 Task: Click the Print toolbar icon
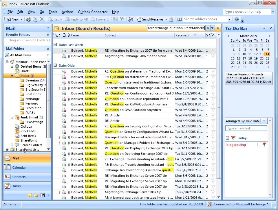(x=29, y=19)
